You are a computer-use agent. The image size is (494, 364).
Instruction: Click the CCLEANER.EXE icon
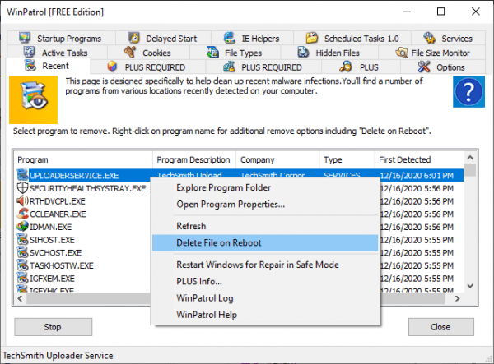pyautogui.click(x=22, y=214)
